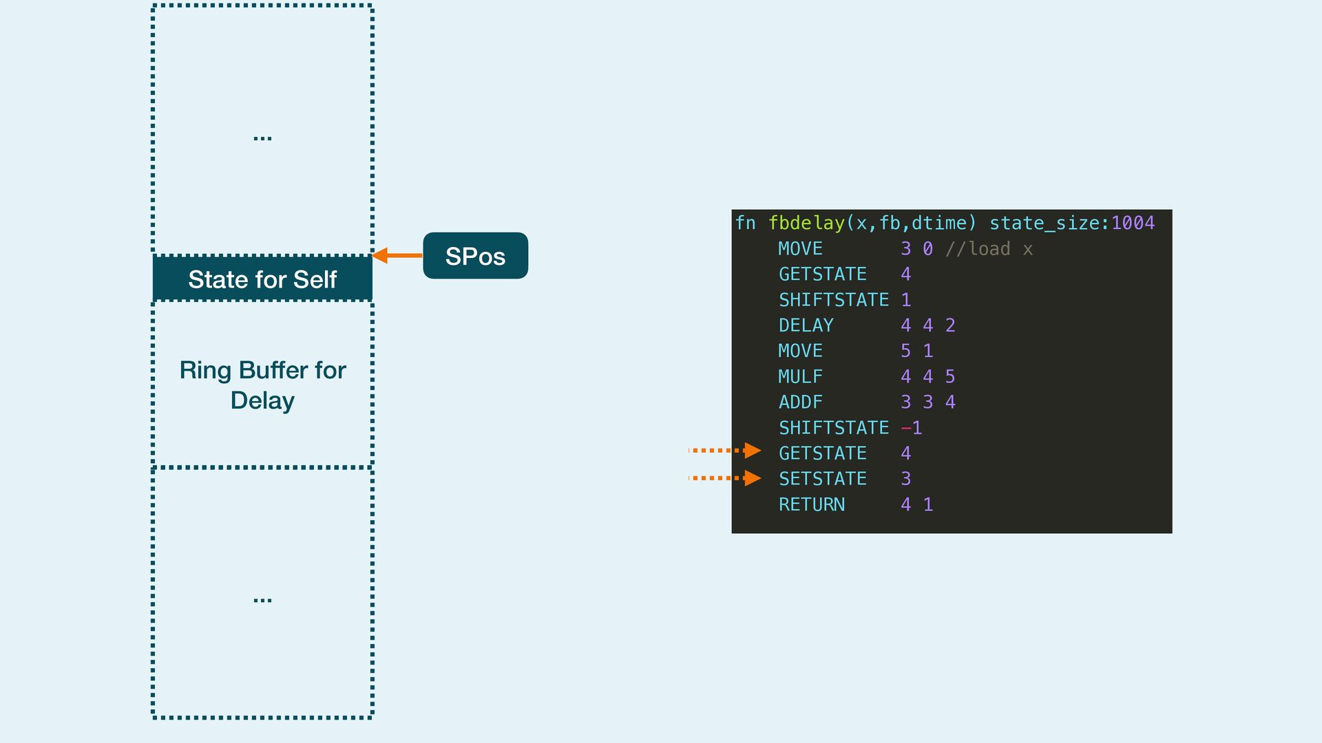The height and width of the screenshot is (743, 1322).
Task: Click the RETURN instruction
Action: (811, 504)
